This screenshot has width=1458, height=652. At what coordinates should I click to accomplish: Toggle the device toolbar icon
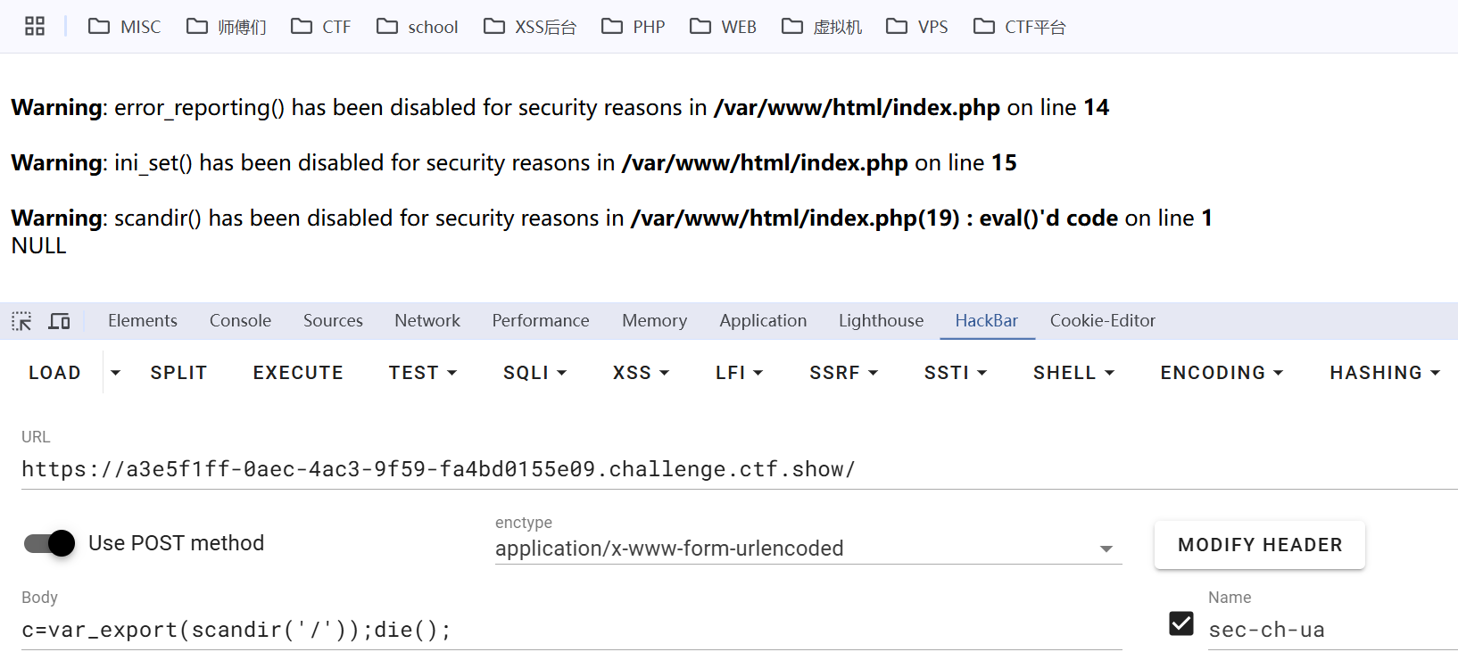(59, 321)
